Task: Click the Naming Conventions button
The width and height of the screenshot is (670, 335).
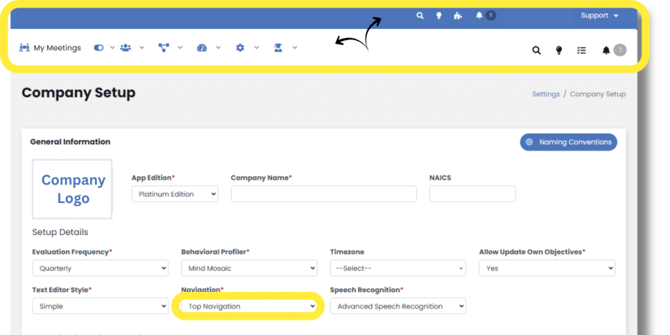Action: point(568,142)
